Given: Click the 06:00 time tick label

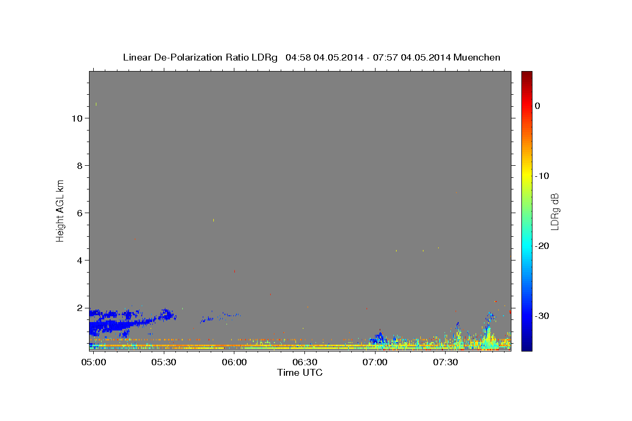Looking at the screenshot, I should 234,363.
